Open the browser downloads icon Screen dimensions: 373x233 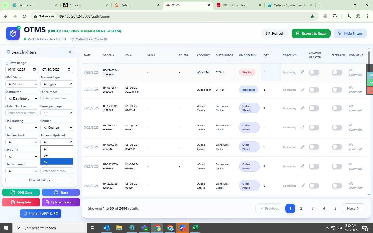(x=349, y=16)
